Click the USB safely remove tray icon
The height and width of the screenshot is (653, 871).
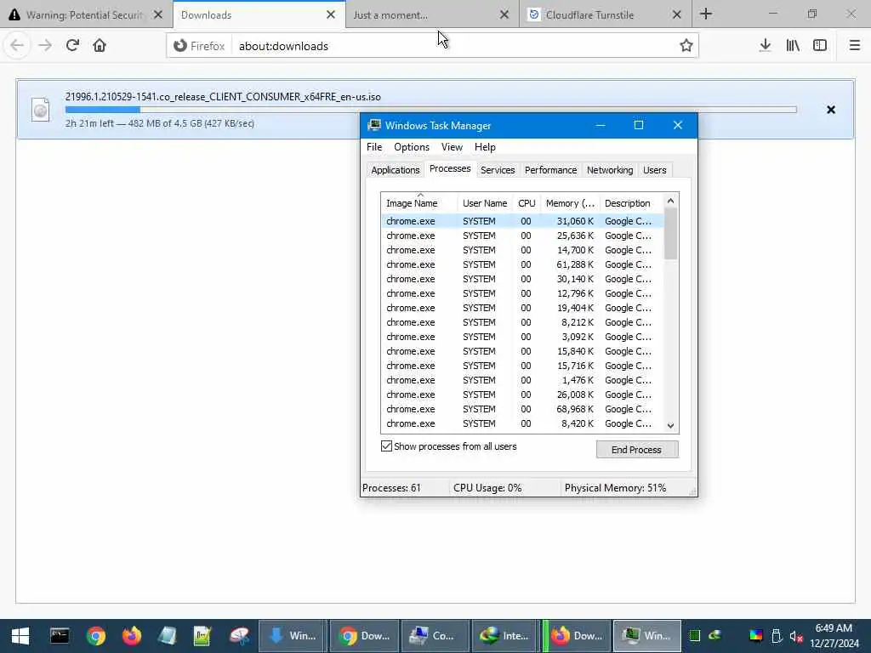pyautogui.click(x=777, y=636)
